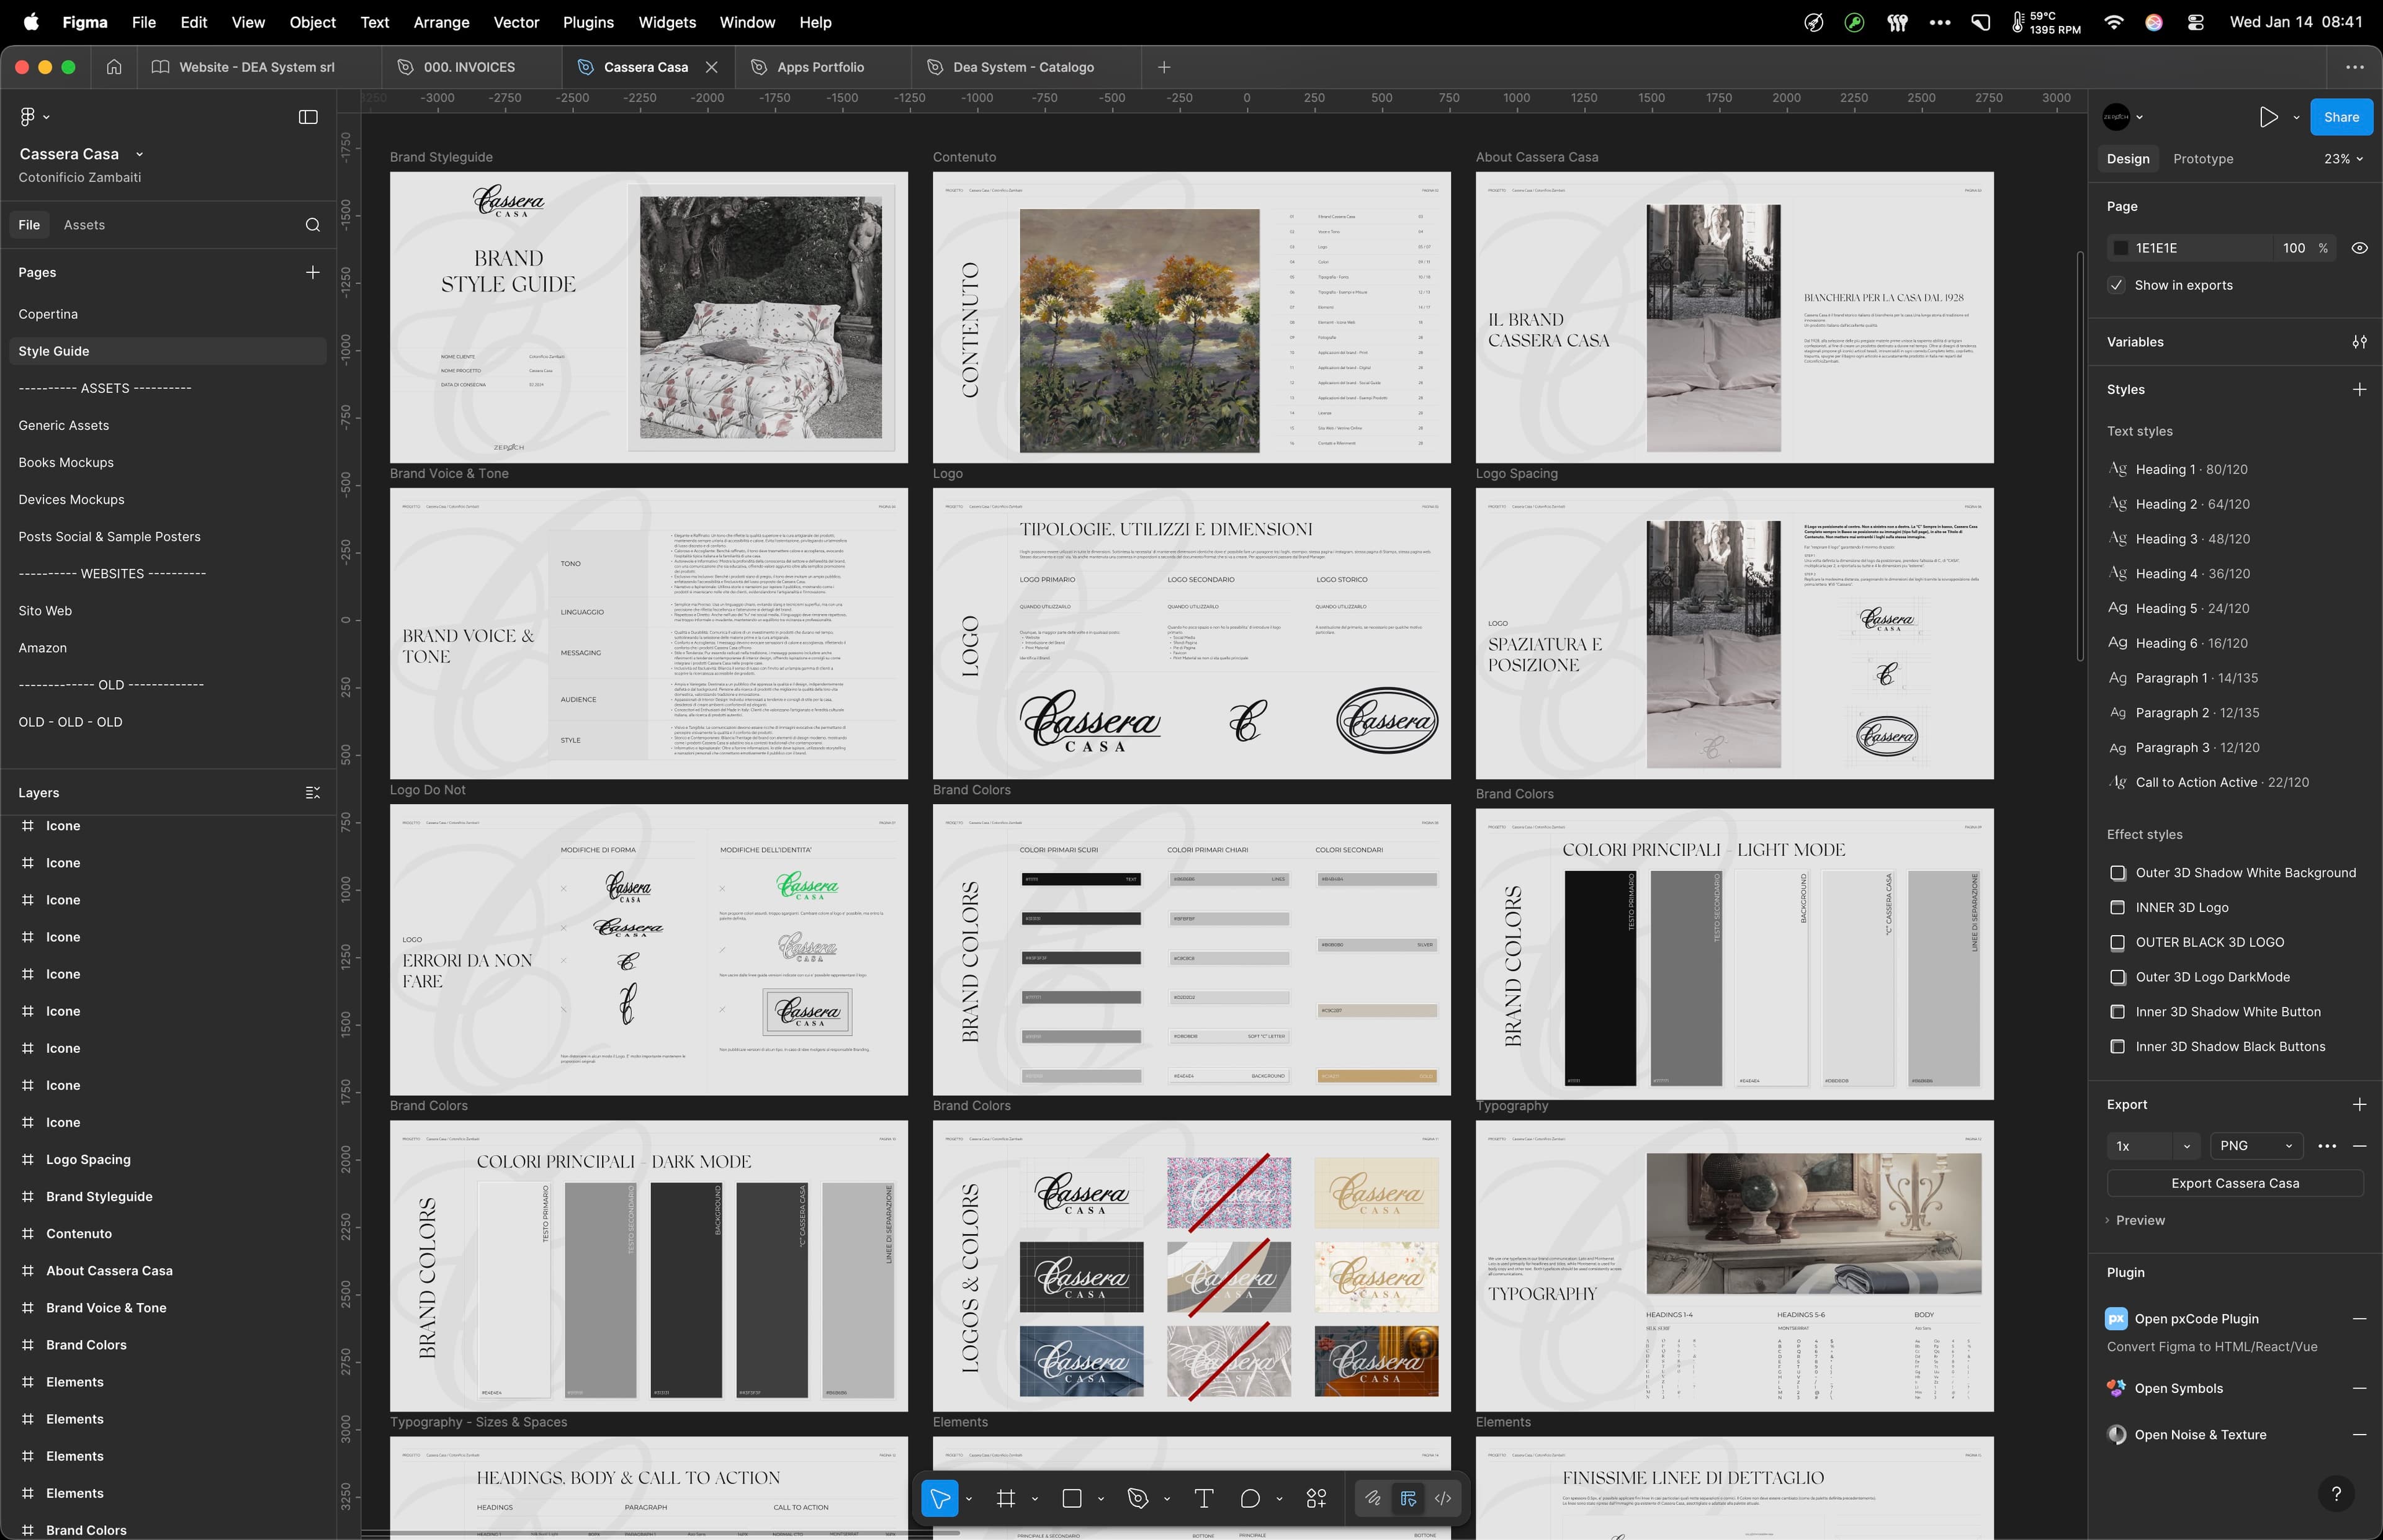This screenshot has height=1540, width=2383.
Task: Open export format PNG dropdown
Action: click(2256, 1146)
